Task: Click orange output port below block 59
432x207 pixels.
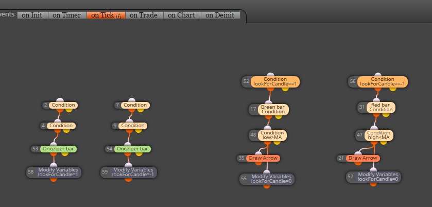Action: tap(128, 179)
